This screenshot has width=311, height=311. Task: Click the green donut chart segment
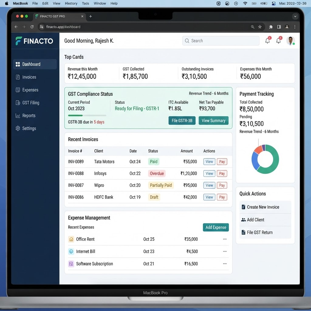click(275, 162)
